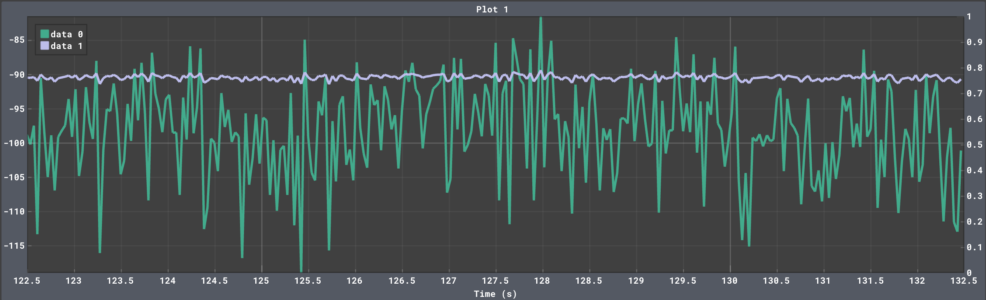
Task: Select the 127.5 time axis tick label
Action: [495, 281]
